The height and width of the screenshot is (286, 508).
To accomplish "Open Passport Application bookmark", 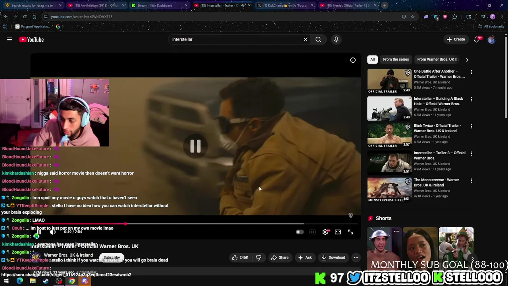I will (33, 27).
